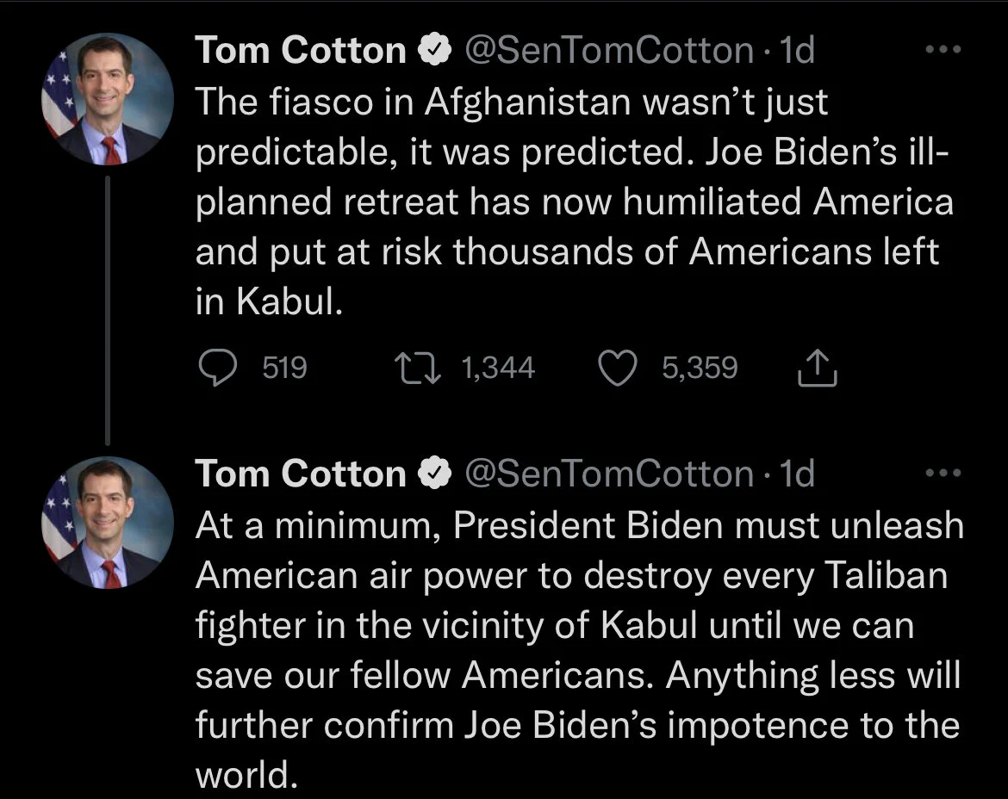Click the 5,359 like count
Screen dimensions: 1008x799
point(700,369)
